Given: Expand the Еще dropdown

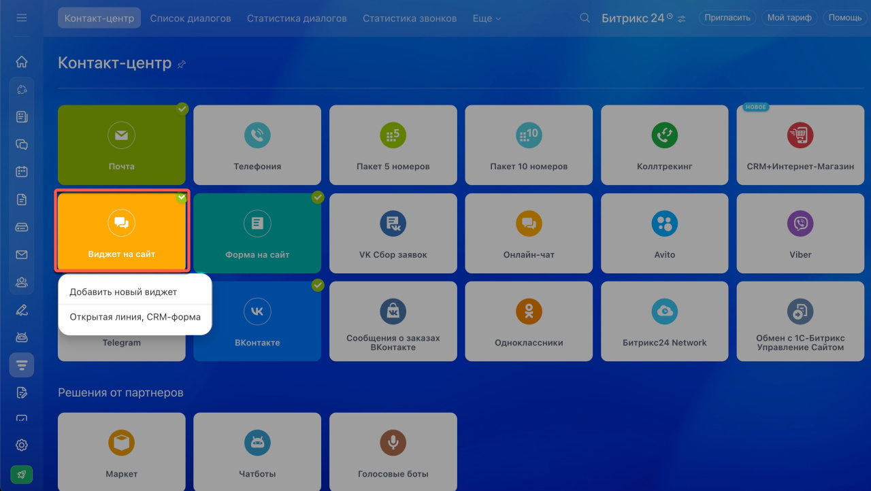Looking at the screenshot, I should [x=487, y=18].
